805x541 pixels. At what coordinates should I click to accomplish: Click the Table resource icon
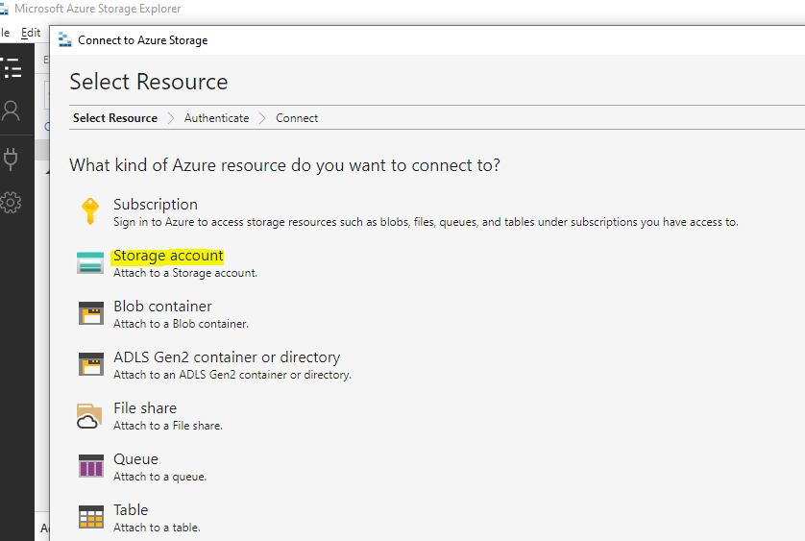pyautogui.click(x=90, y=517)
